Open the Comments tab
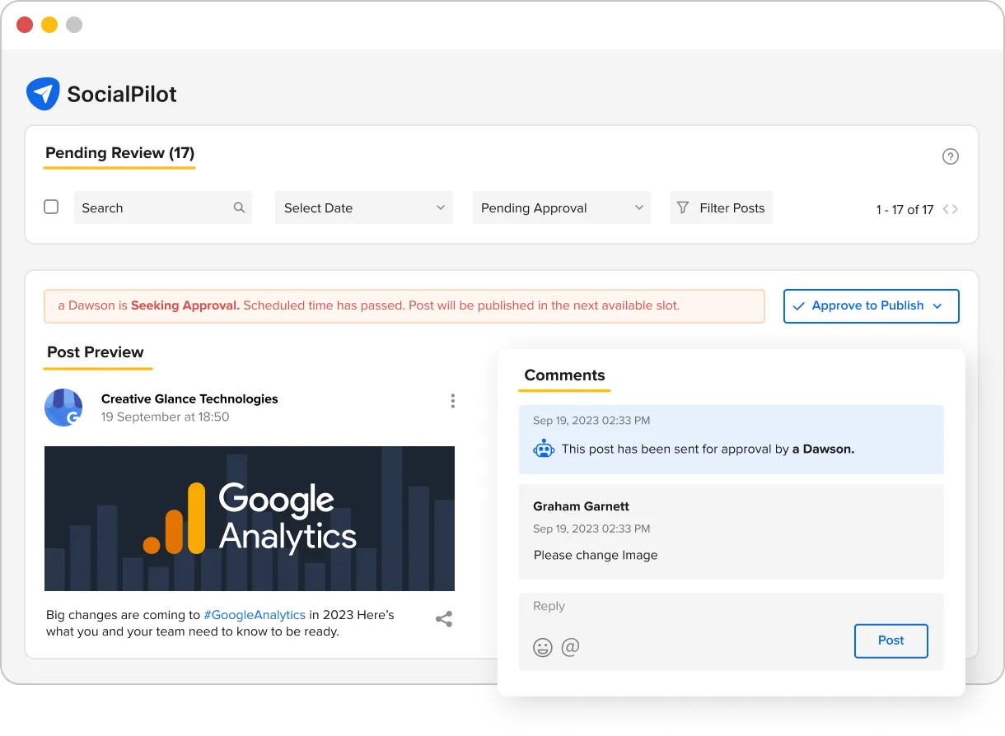 tap(564, 375)
